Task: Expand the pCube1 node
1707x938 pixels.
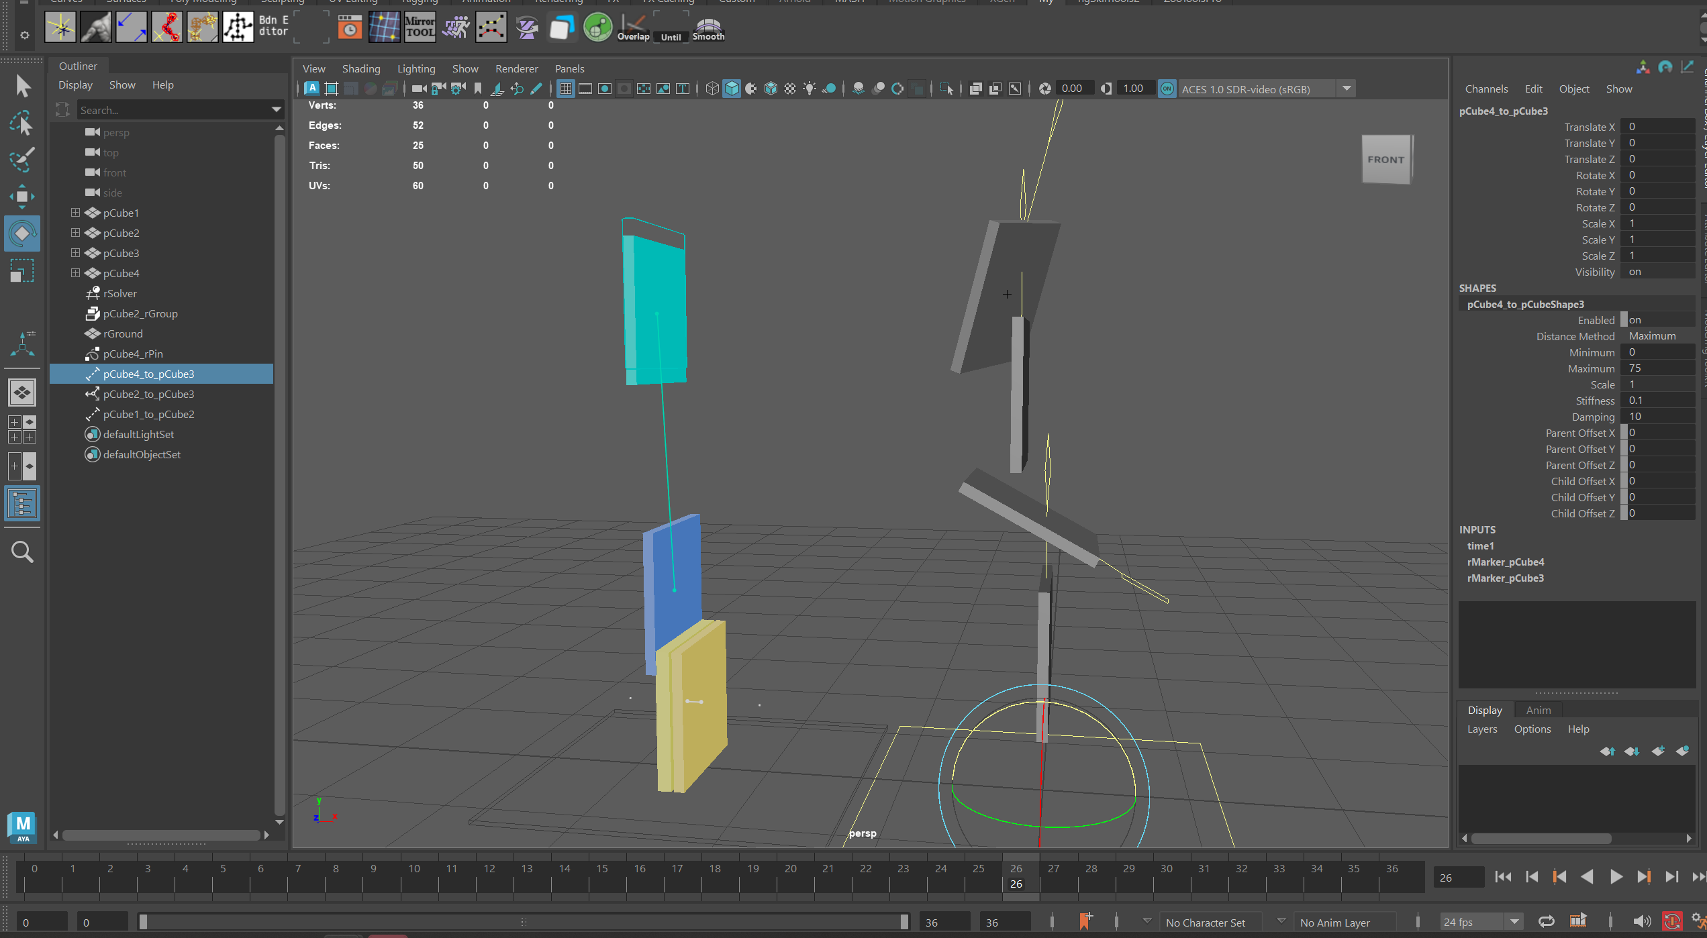Action: tap(75, 213)
